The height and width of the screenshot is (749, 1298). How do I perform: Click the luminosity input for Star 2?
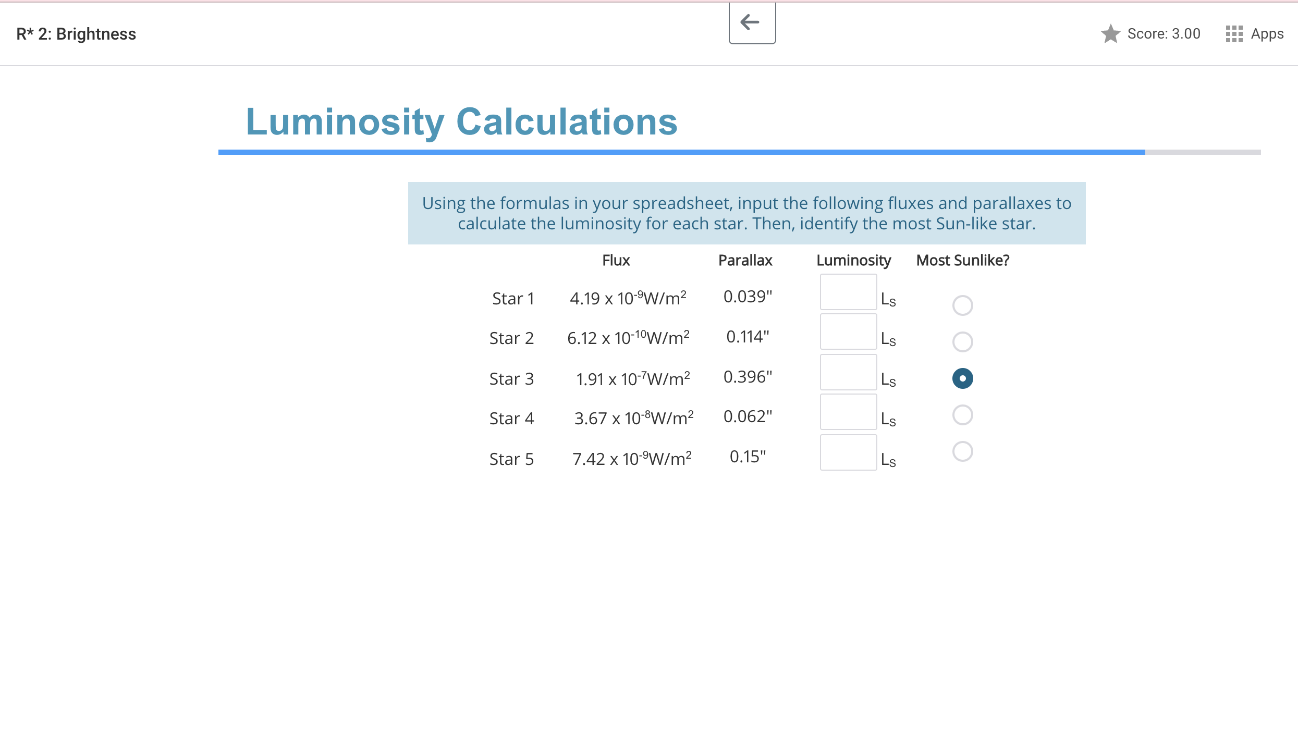848,331
